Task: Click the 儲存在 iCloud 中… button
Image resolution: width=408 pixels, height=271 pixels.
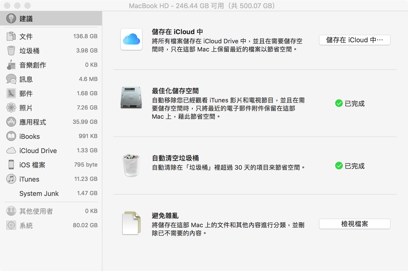Action: (355, 40)
